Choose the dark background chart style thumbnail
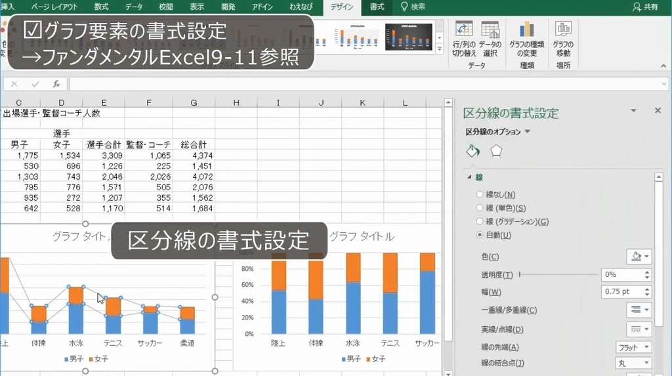 click(x=408, y=37)
